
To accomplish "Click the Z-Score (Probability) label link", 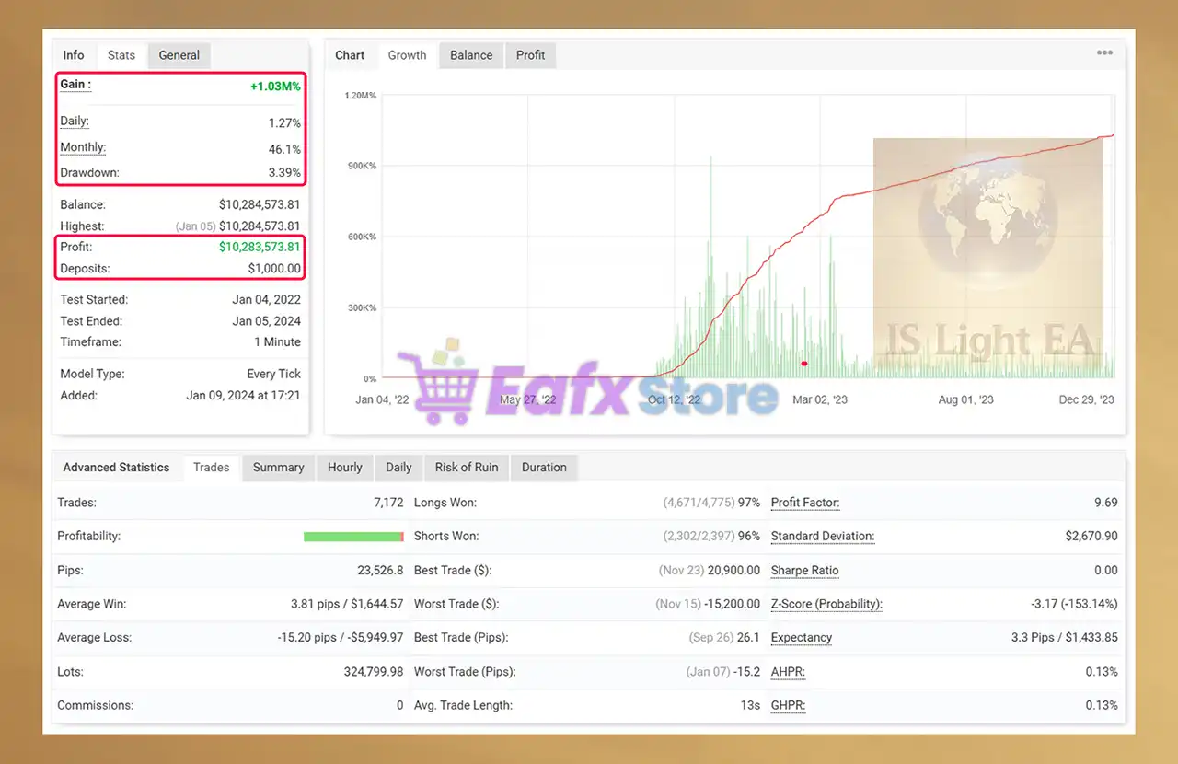I will 826,604.
